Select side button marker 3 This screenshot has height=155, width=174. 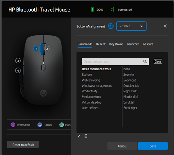click(x=18, y=61)
